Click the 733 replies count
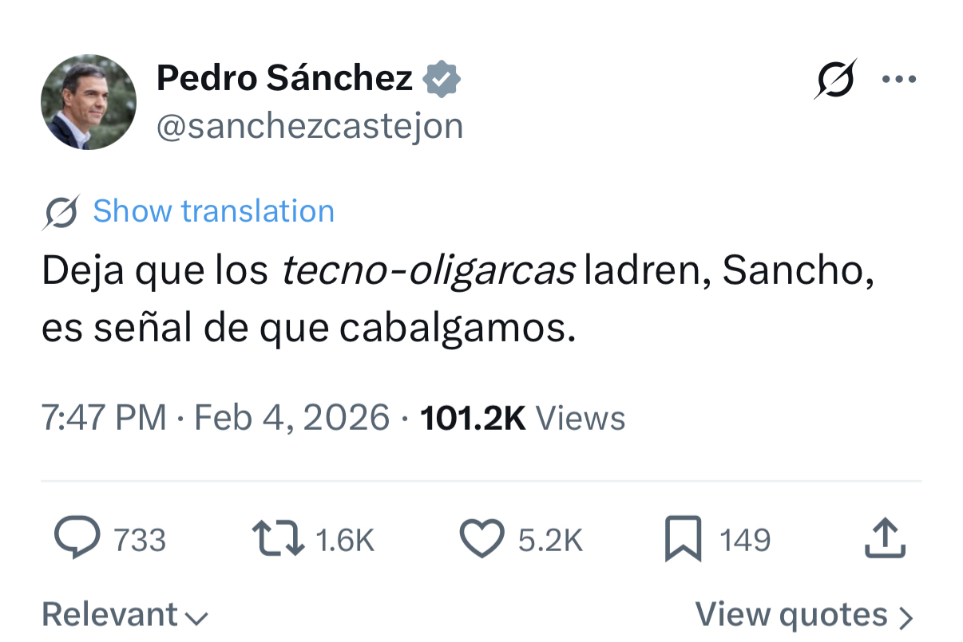Viewport: 963px width, 642px height. point(140,540)
